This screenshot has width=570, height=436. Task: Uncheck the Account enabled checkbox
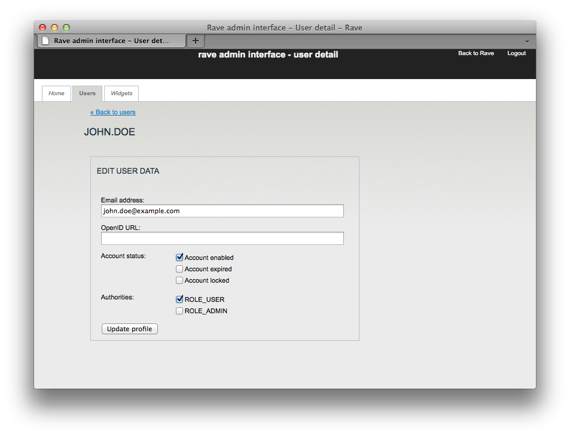[x=179, y=258]
